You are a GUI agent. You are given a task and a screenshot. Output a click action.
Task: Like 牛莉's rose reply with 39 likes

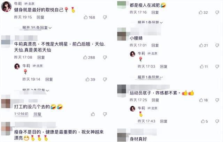coord(87,79)
